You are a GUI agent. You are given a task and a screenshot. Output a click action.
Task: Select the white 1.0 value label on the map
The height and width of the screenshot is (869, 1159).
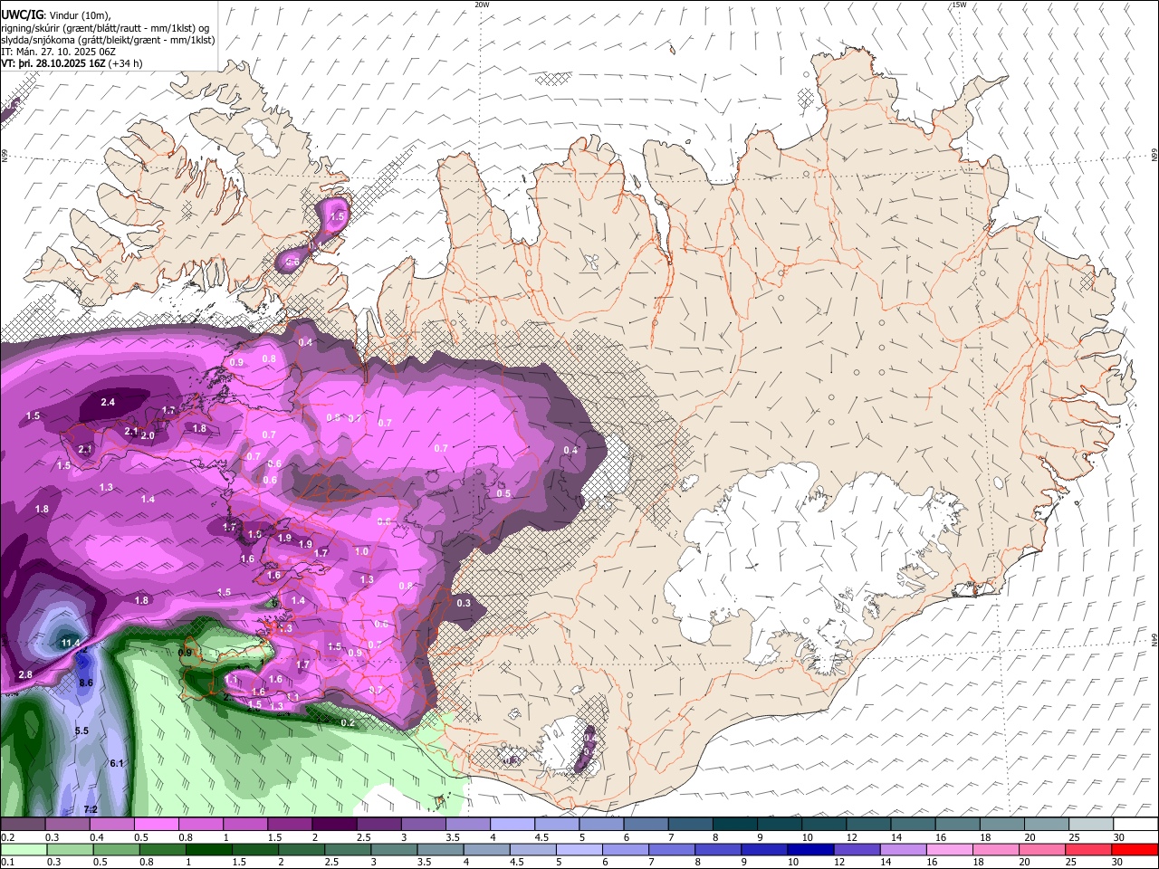[x=361, y=551]
